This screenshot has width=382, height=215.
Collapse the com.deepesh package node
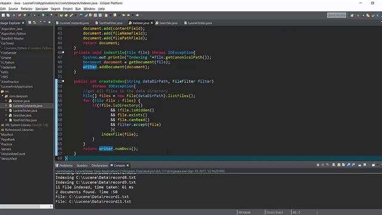click(2, 96)
